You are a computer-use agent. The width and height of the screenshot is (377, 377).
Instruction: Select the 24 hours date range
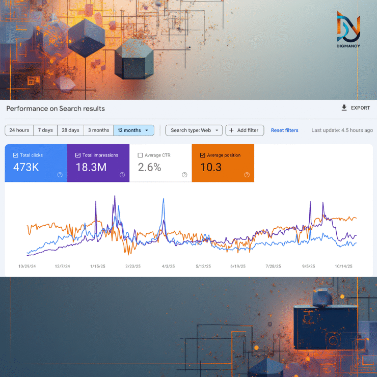(x=19, y=130)
